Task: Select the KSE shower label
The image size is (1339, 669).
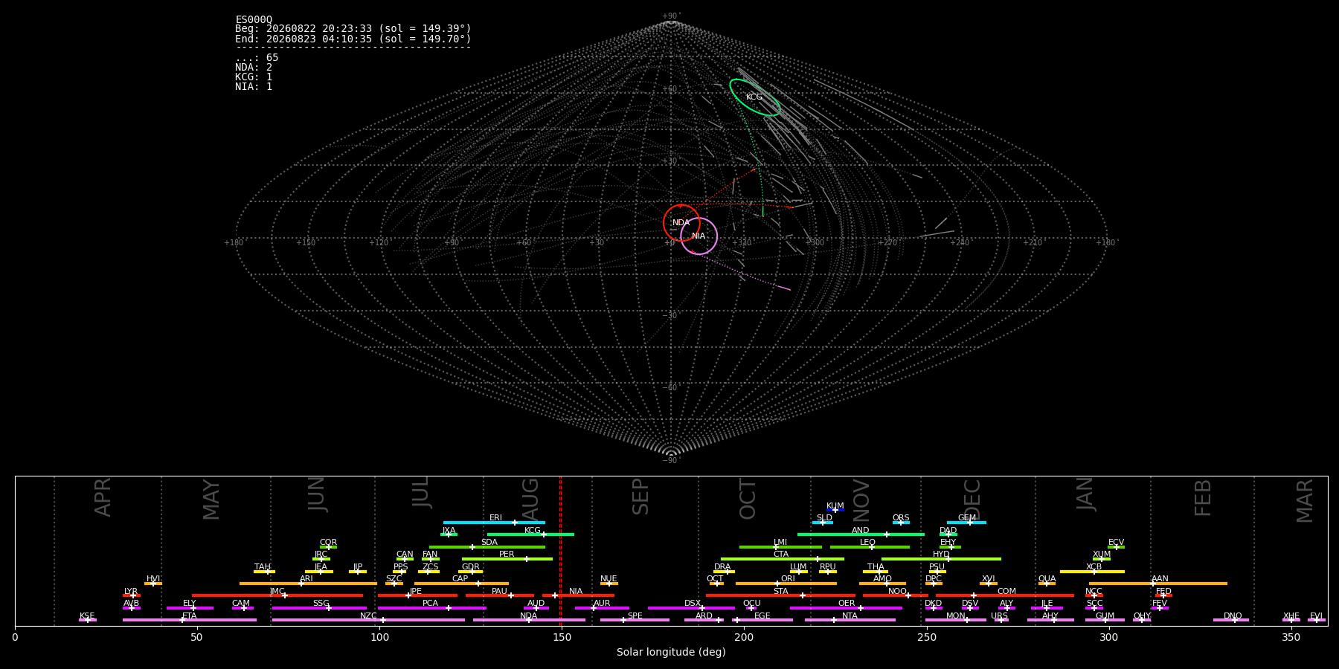Action: click(x=87, y=616)
